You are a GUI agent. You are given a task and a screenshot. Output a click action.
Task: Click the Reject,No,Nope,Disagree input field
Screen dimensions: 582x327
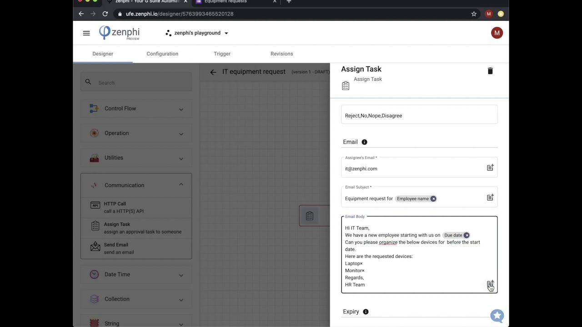point(419,115)
